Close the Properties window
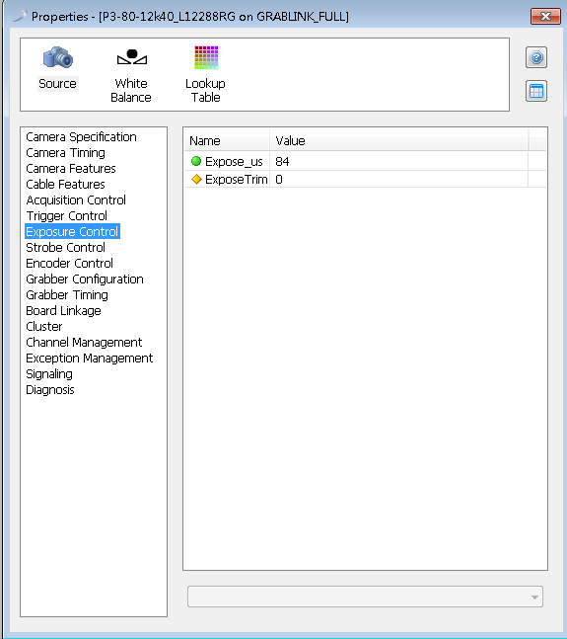 (545, 17)
